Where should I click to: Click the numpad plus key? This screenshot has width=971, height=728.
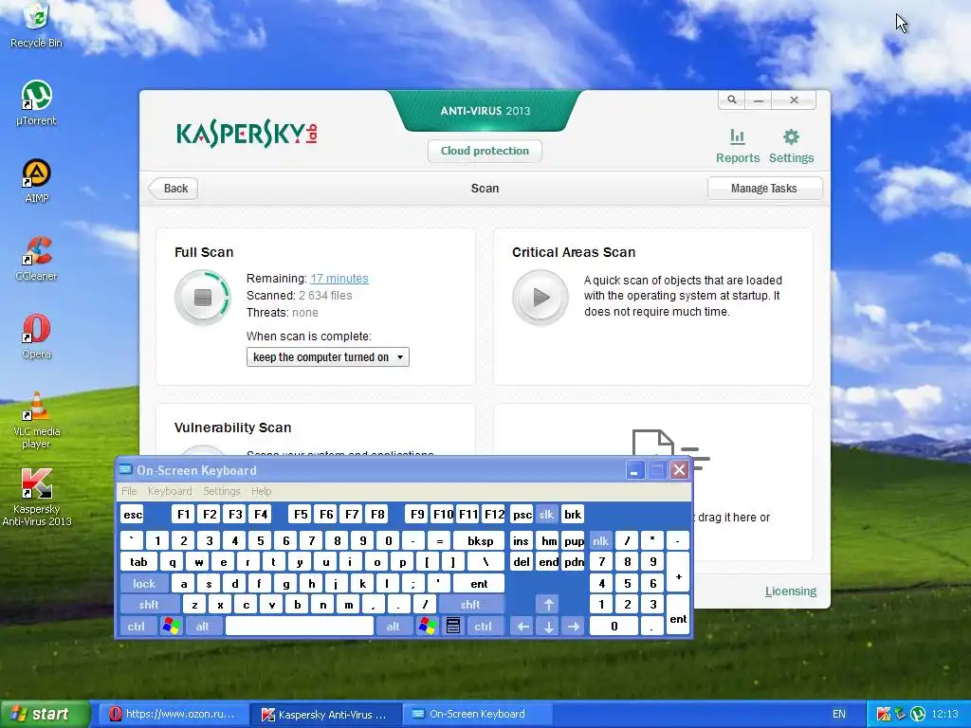point(678,573)
